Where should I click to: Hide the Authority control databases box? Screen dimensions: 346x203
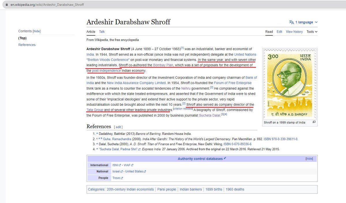309,159
